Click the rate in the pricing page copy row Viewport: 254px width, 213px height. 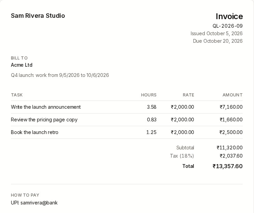click(183, 120)
